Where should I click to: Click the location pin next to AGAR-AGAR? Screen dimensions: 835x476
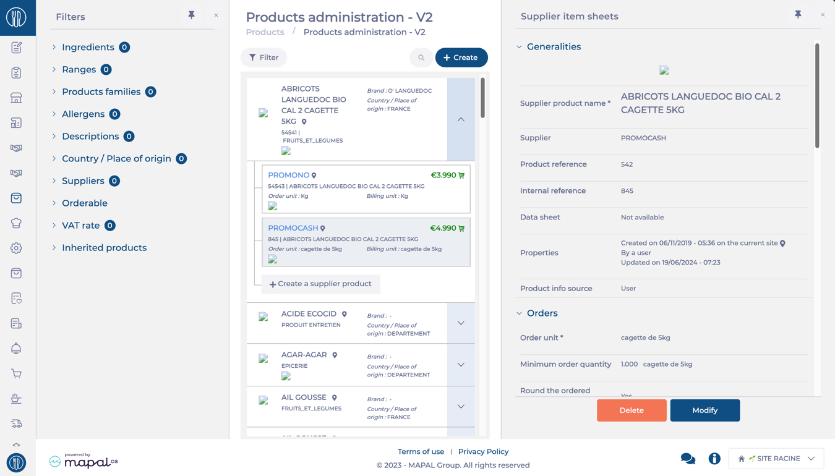click(335, 355)
